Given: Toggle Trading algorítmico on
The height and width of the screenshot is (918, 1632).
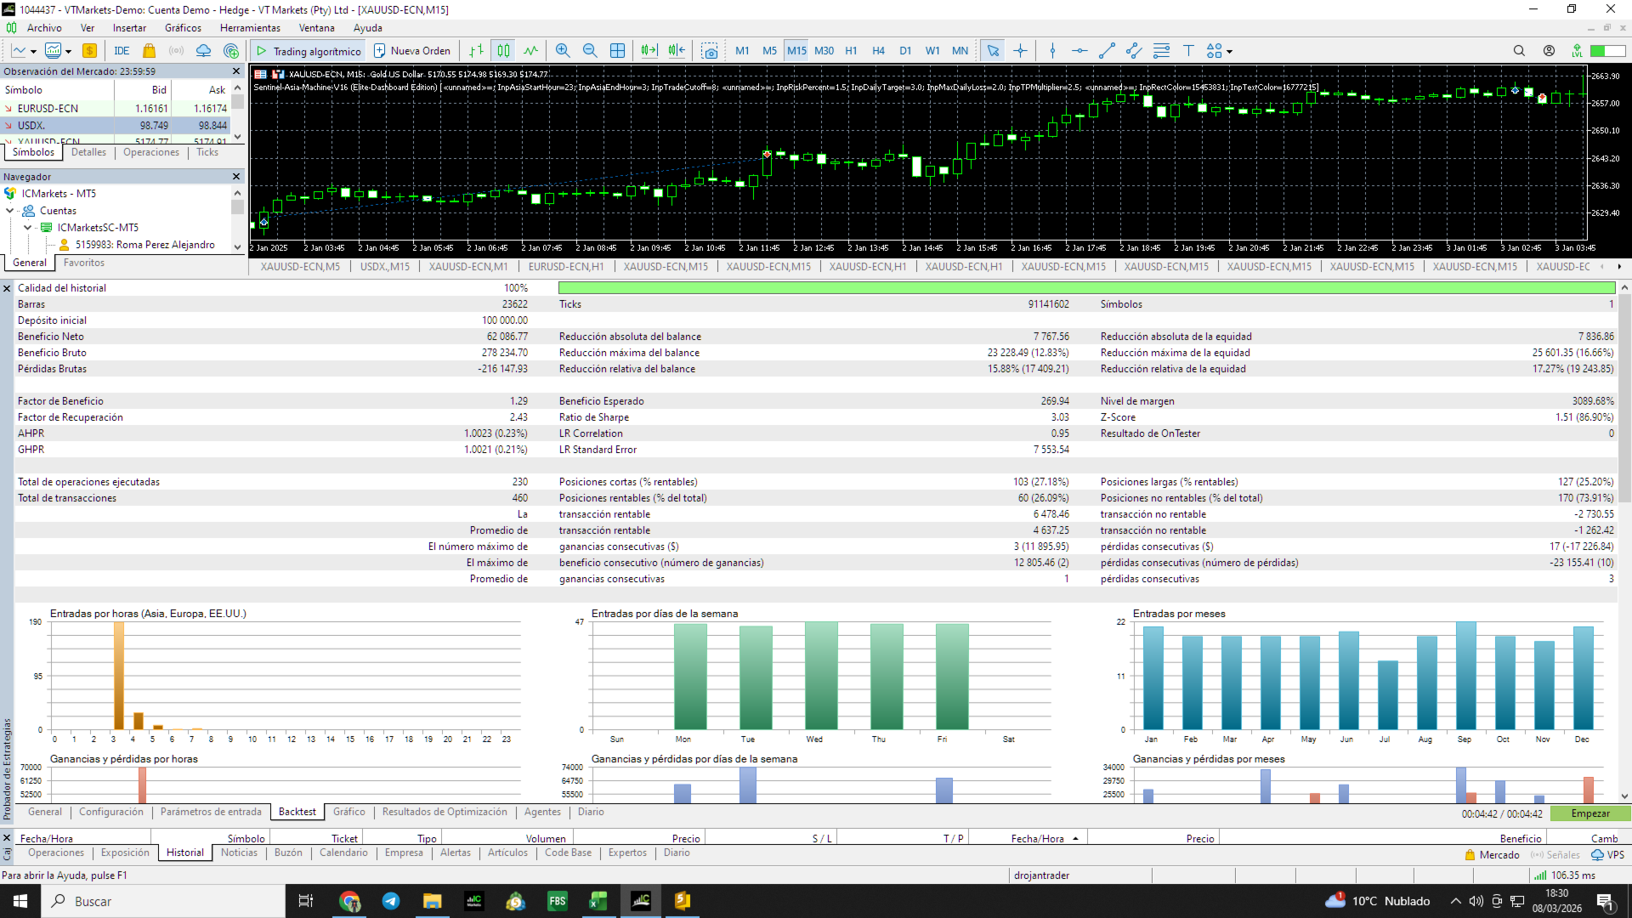Looking at the screenshot, I should coord(309,51).
